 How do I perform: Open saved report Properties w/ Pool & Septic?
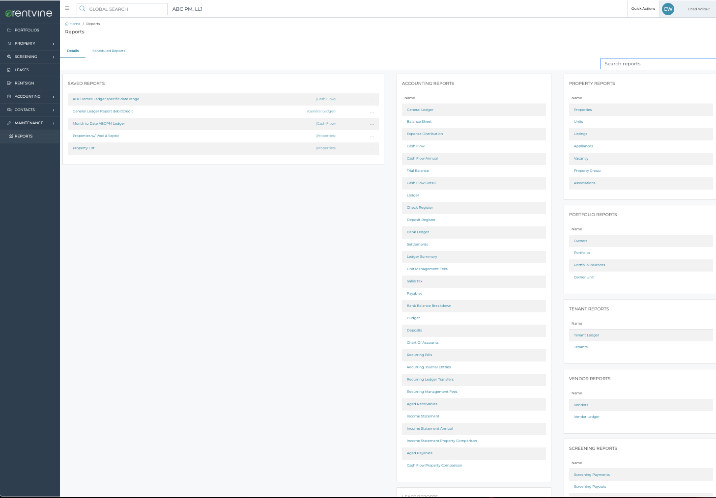click(96, 136)
